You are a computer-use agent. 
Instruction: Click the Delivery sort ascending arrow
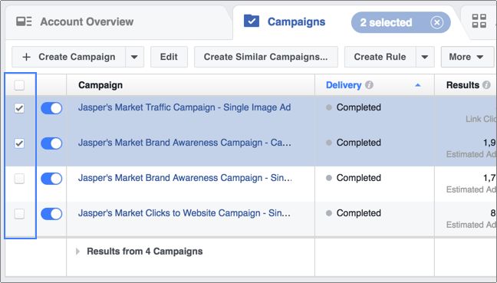pos(418,85)
